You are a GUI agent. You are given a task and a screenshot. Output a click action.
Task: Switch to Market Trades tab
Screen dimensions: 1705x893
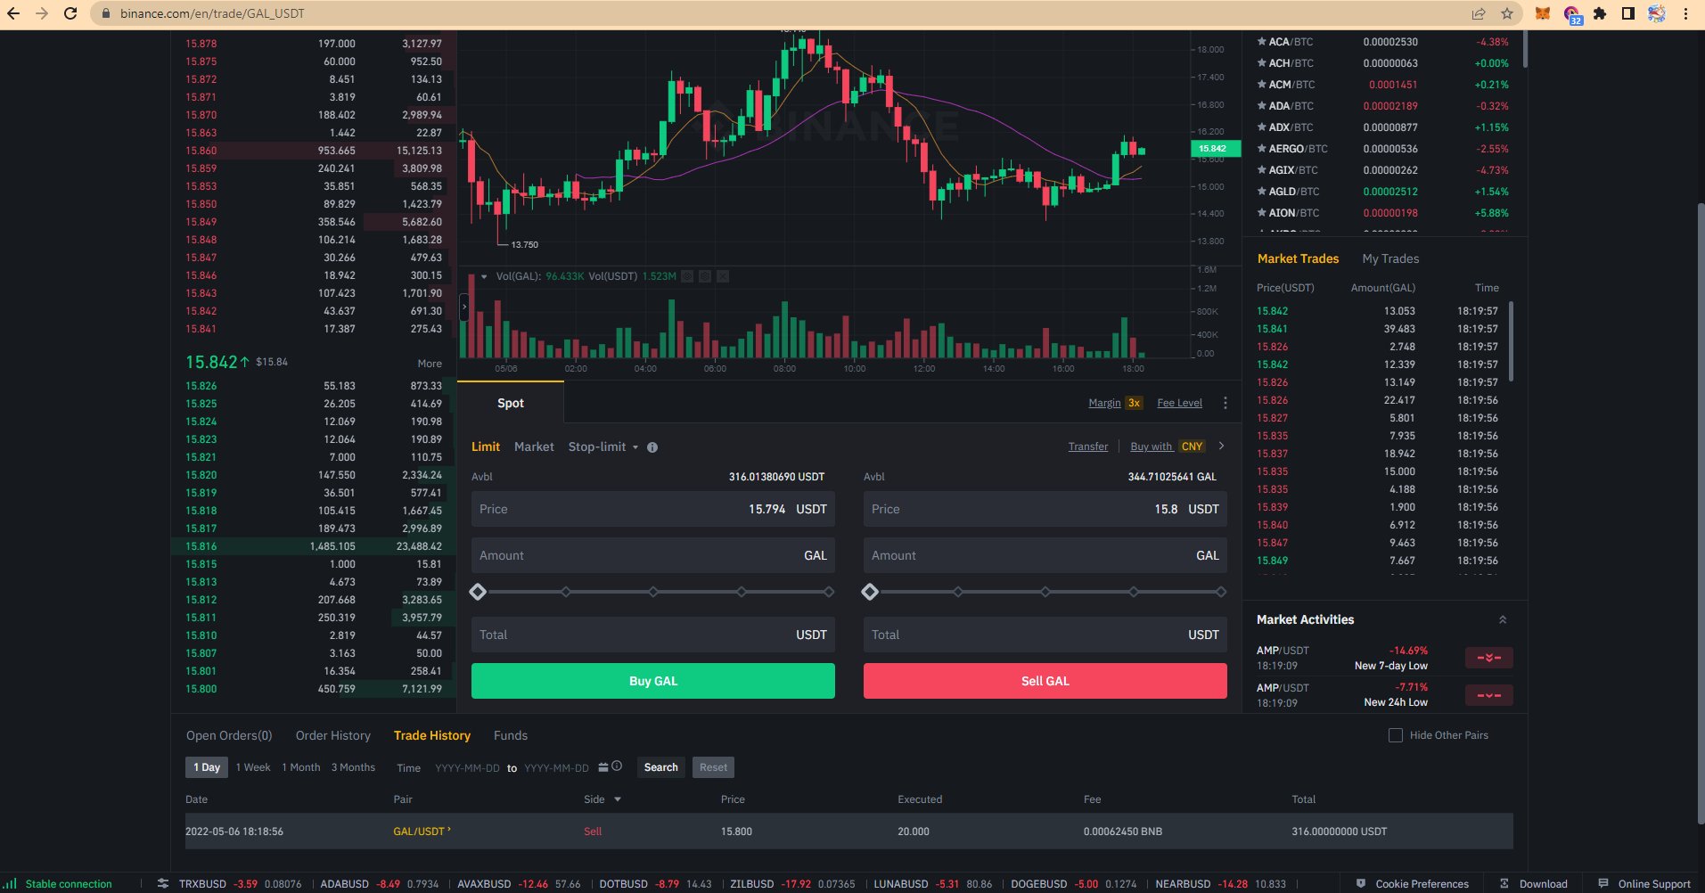[x=1298, y=258]
